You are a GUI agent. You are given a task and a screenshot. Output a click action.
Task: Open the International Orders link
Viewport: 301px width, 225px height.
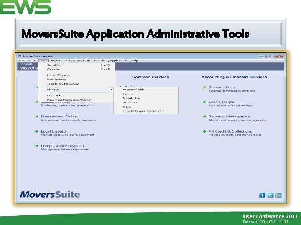coord(59,117)
